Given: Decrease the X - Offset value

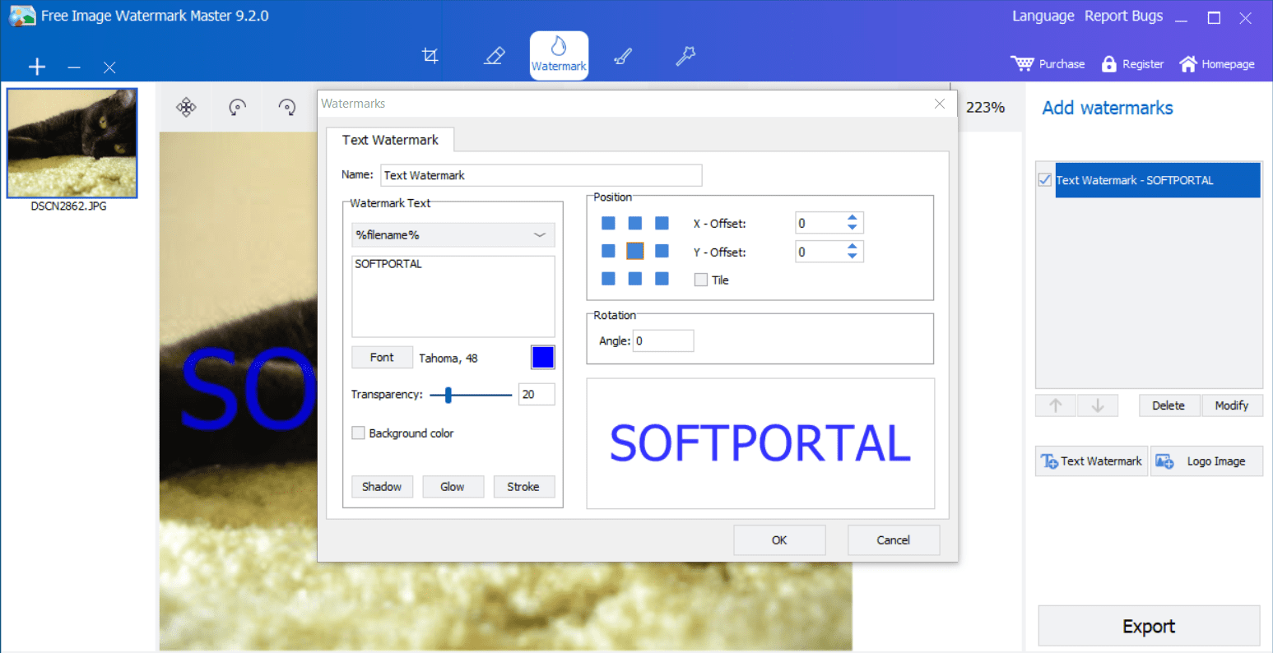Looking at the screenshot, I should point(853,228).
